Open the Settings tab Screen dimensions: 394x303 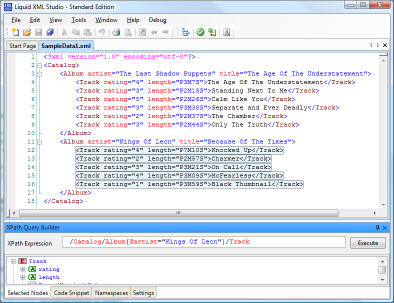point(143,293)
